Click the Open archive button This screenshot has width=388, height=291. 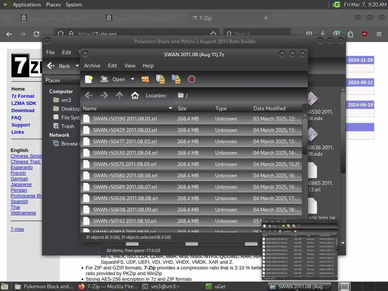113,79
